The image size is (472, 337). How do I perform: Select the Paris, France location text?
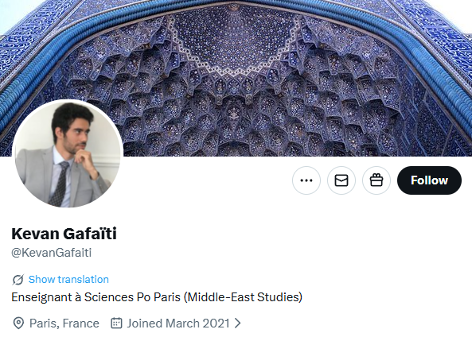(x=64, y=323)
